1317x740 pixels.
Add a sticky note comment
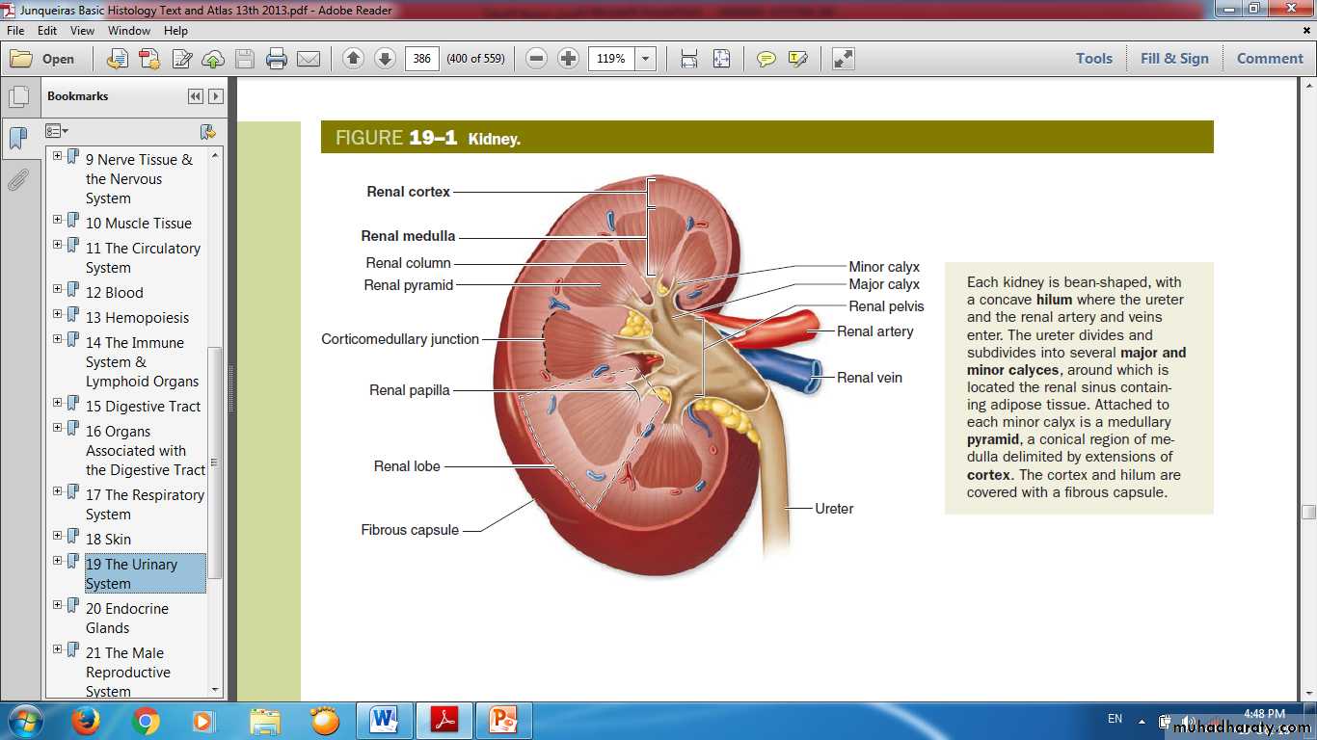click(x=766, y=59)
